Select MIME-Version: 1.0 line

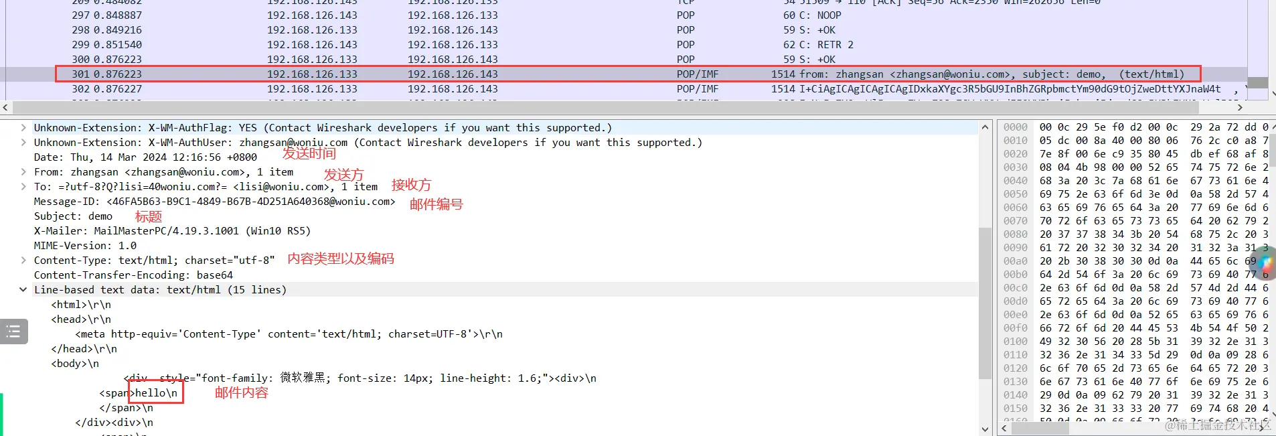85,246
